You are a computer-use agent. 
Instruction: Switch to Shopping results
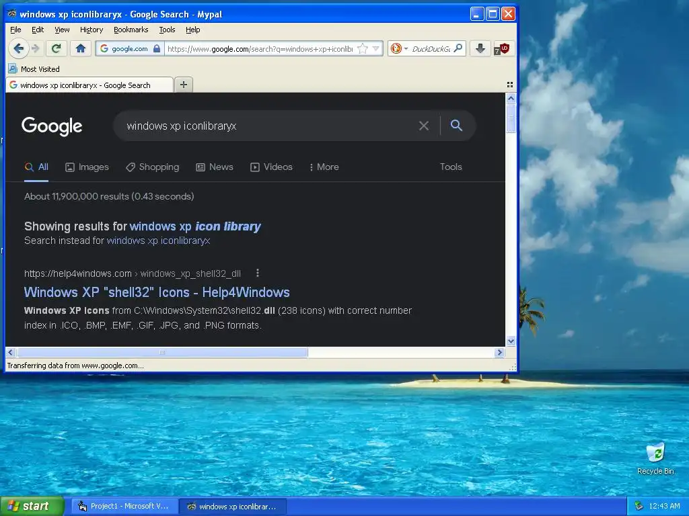click(x=153, y=167)
